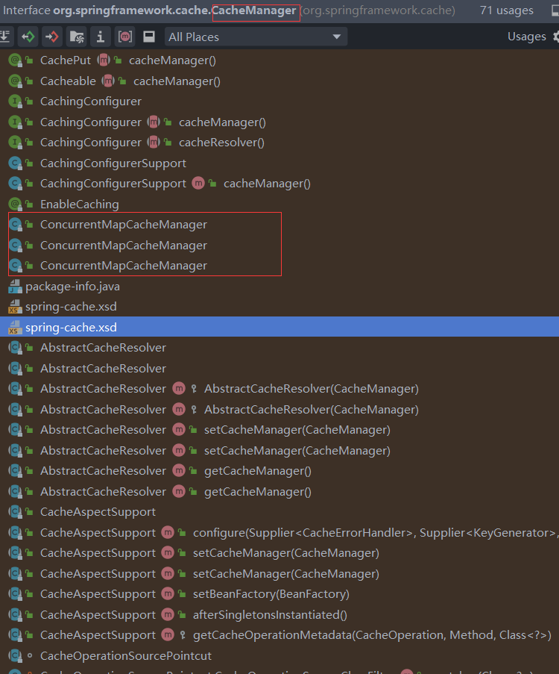
Task: Click the annotation icon beside EnableCaching
Action: coord(15,205)
